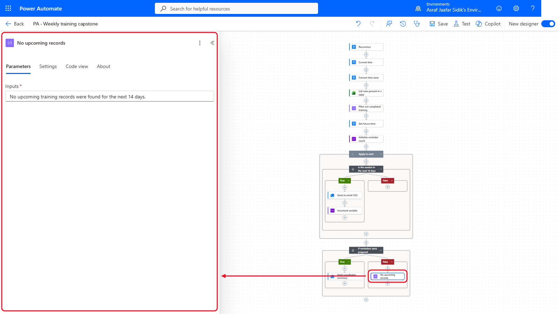The image size is (558, 314).
Task: Collapse the True branch of the 14 days condition
Action: [x=348, y=181]
